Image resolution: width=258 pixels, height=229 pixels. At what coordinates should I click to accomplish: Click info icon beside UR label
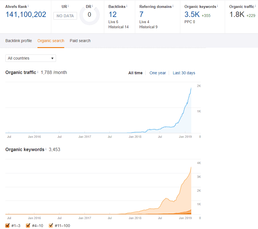68,6
